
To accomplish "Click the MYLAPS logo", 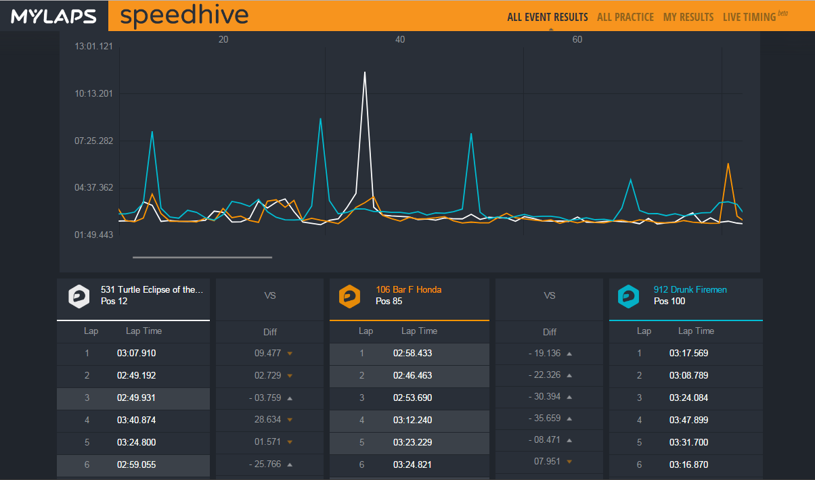I will (53, 16).
